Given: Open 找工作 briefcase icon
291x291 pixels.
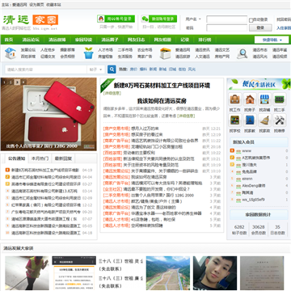Looking at the screenshot, I should (x=235, y=99).
